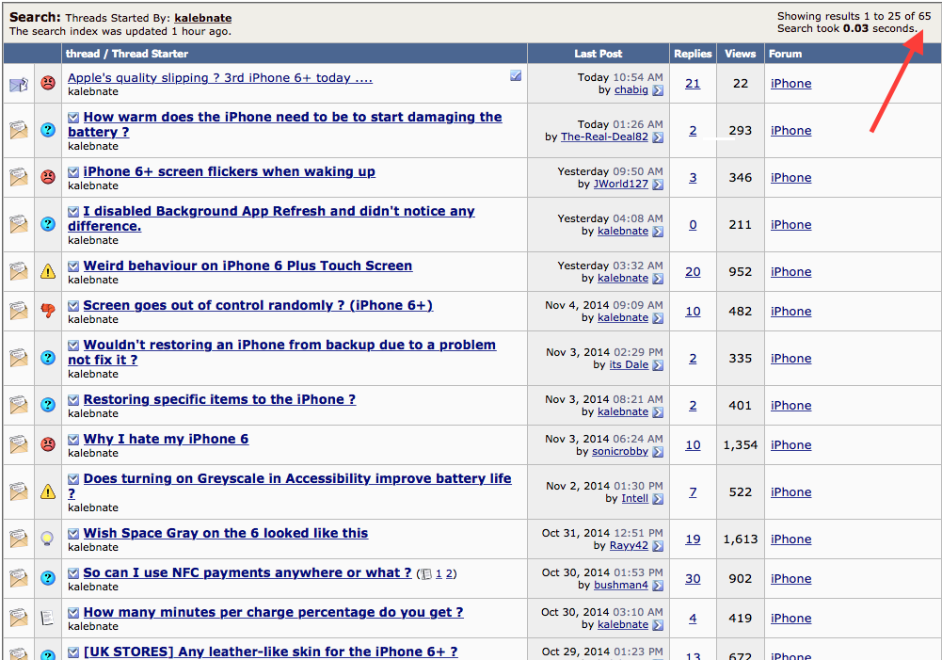Open page 1 link of the NFC payments thread
The height and width of the screenshot is (660, 942).
click(439, 573)
